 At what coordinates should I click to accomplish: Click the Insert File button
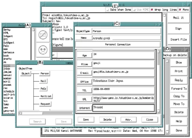(178, 40)
